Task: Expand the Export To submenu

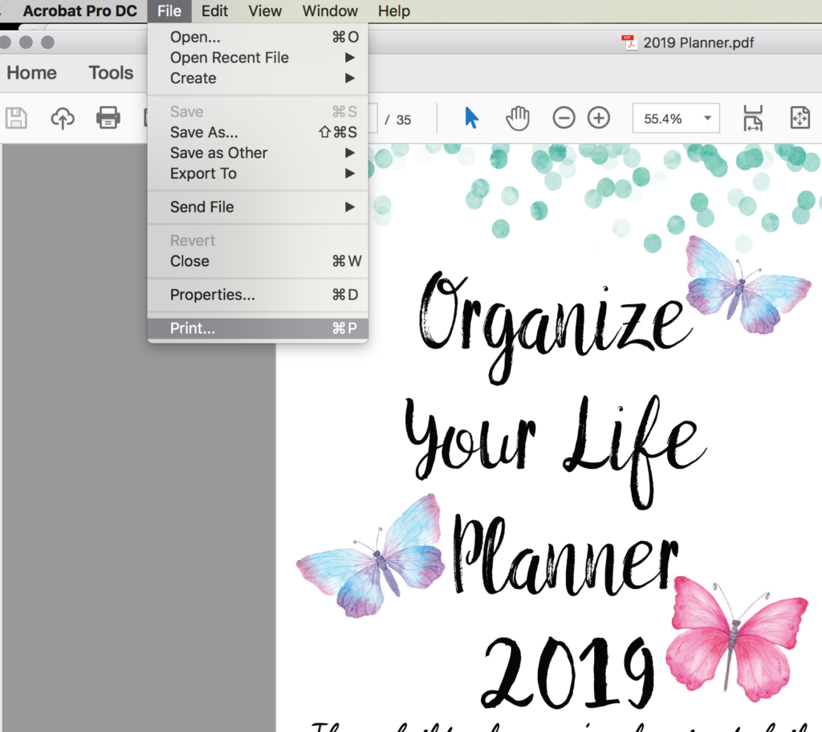Action: click(202, 173)
